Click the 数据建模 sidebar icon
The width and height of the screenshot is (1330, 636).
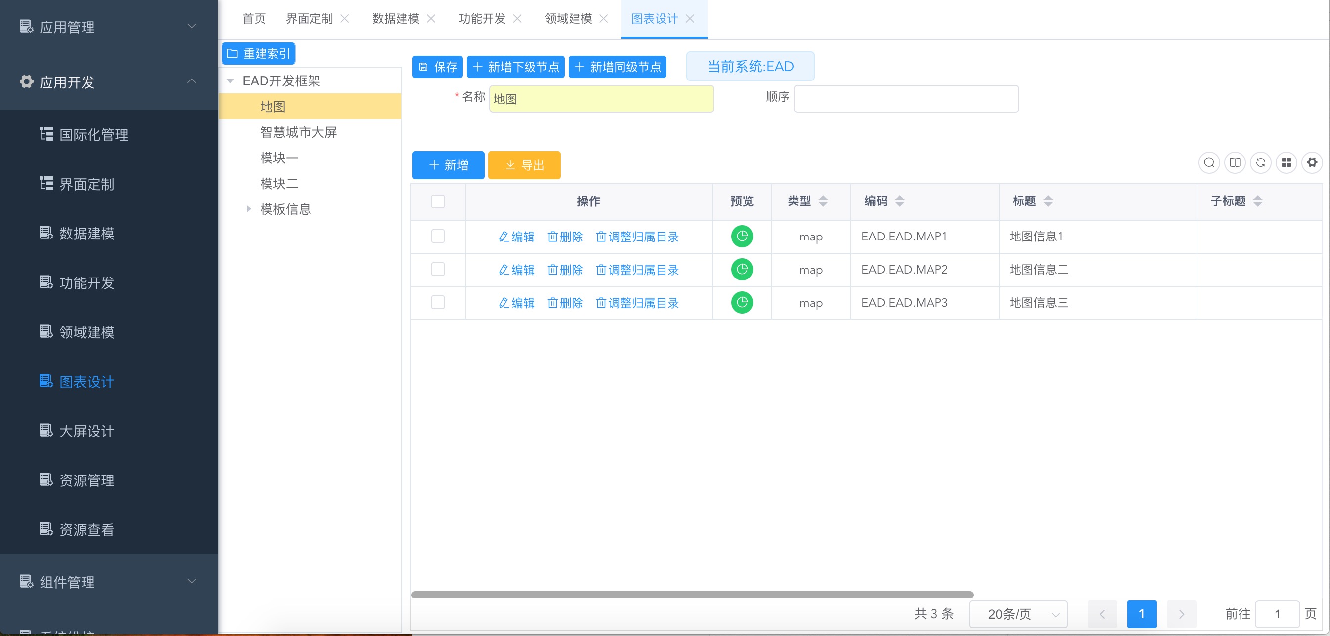coord(46,233)
